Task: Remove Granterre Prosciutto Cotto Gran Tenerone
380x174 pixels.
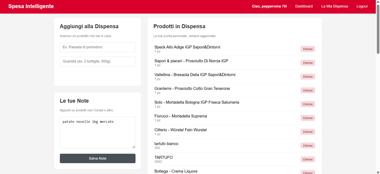Action: 308,91
